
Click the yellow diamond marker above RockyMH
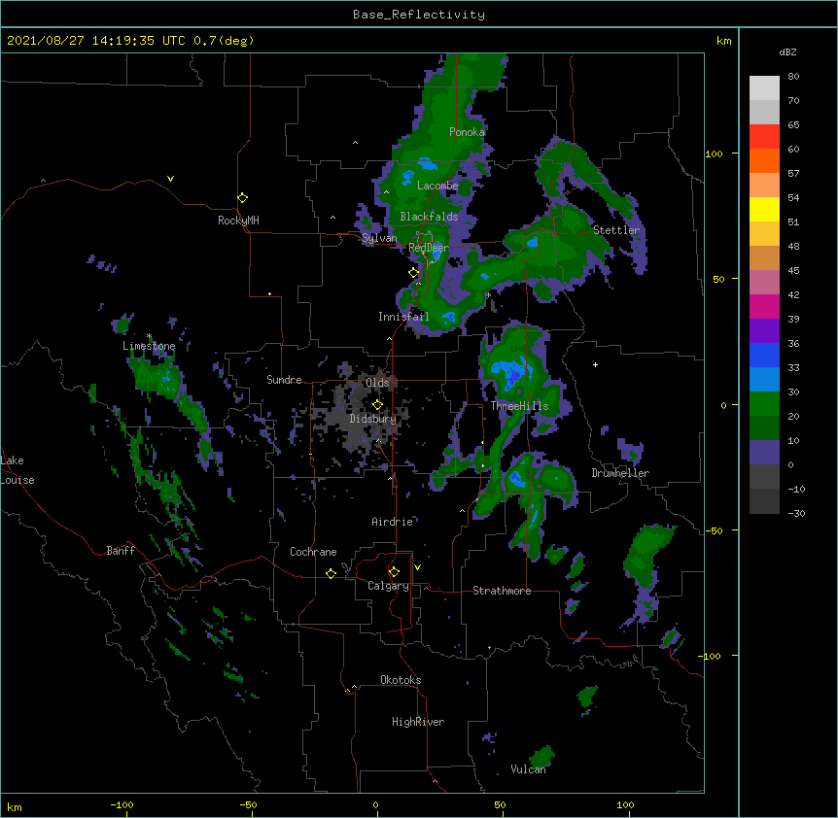[x=243, y=198]
